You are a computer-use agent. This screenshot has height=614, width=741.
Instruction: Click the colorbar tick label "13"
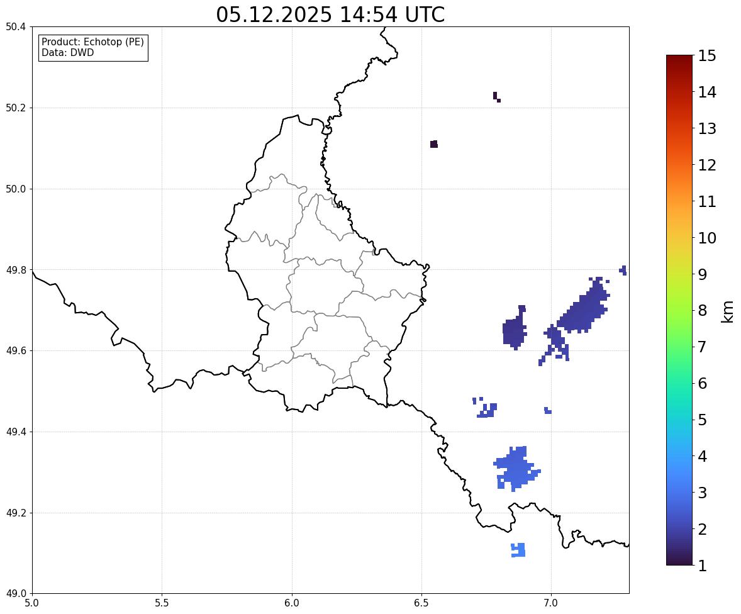pos(707,128)
